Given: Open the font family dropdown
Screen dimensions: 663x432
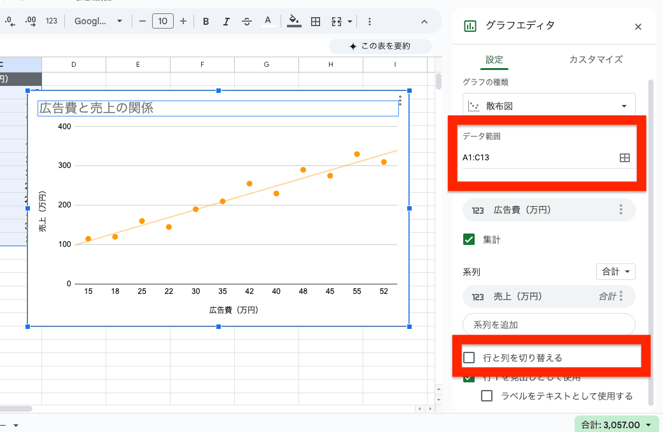Looking at the screenshot, I should pyautogui.click(x=98, y=22).
